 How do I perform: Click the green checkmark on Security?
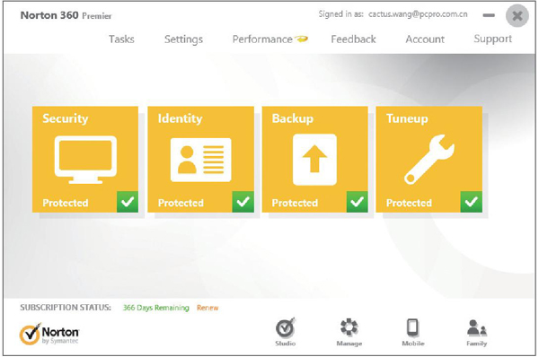pyautogui.click(x=128, y=202)
